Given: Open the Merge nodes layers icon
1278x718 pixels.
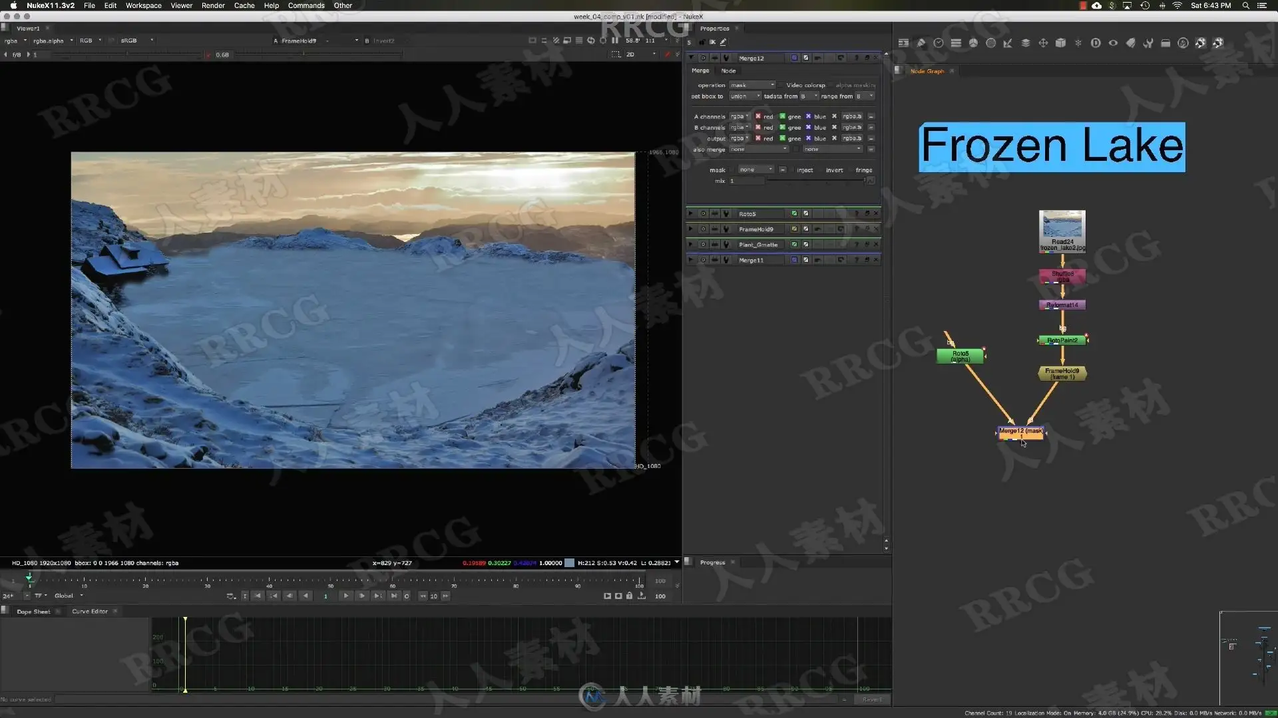Looking at the screenshot, I should coord(1026,43).
